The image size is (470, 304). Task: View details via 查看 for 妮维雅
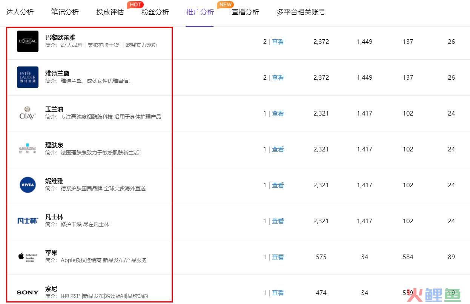tap(278, 185)
